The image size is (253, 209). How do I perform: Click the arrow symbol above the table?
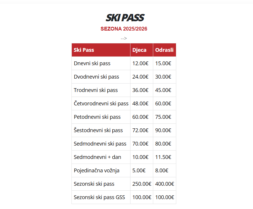pos(124,38)
